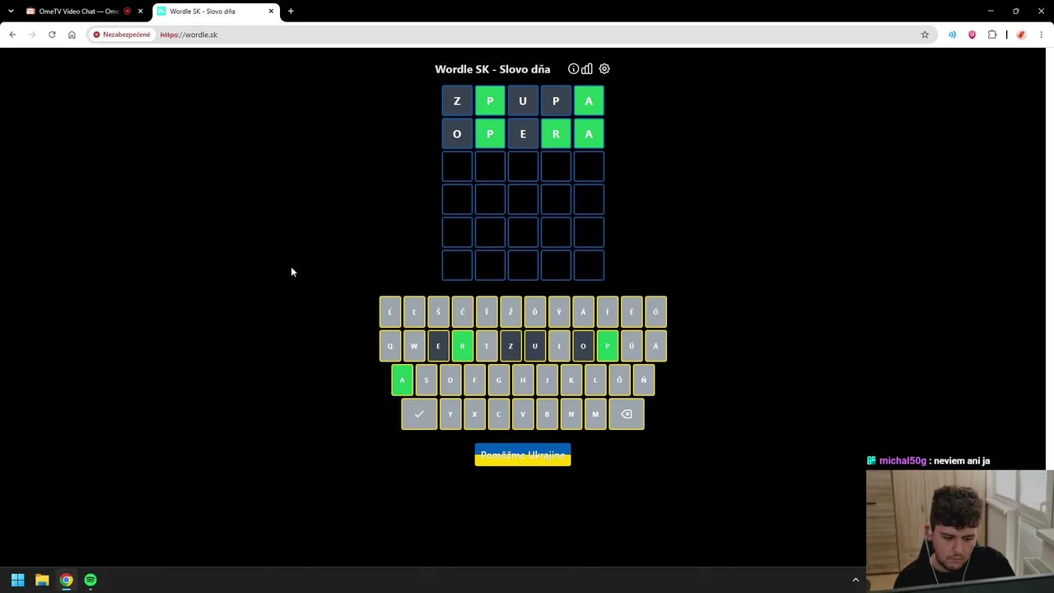Tap the T key on the on-screen keyboard
The image size is (1054, 593).
point(487,346)
